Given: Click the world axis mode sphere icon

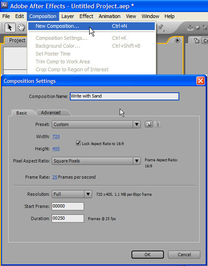Looking at the screenshot, I should coord(197,27).
